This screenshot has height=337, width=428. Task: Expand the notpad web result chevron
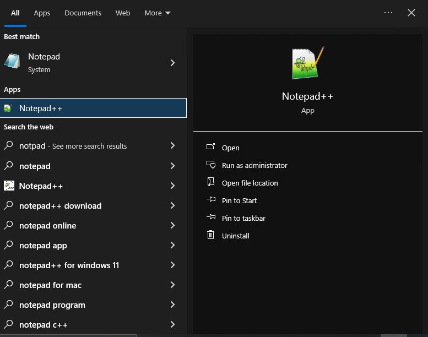tap(172, 145)
